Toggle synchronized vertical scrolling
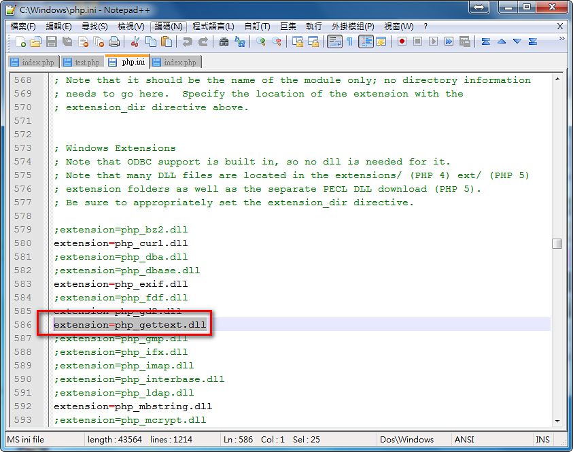Screen dimensions: 573x452 pos(298,41)
